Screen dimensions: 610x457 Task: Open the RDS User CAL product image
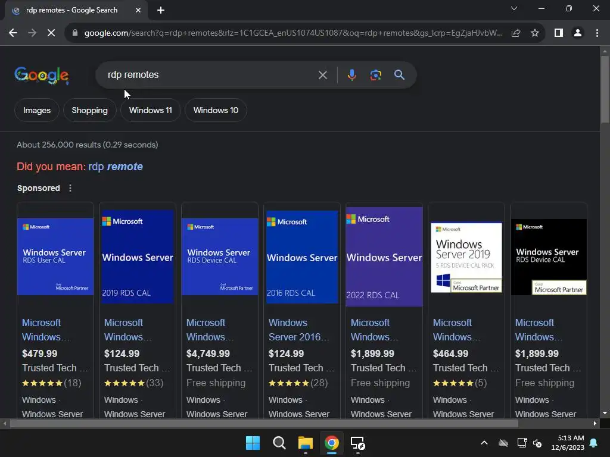pyautogui.click(x=55, y=256)
